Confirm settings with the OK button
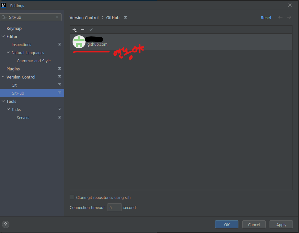This screenshot has height=233, width=299. pos(227,225)
